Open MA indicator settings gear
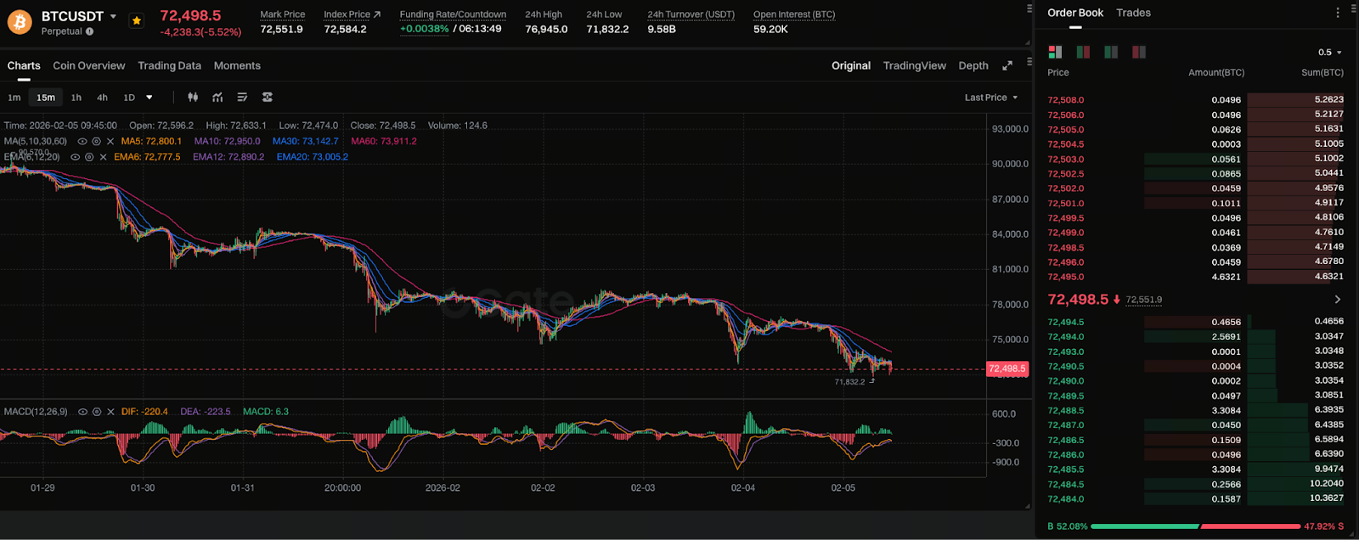This screenshot has height=540, width=1359. (96, 142)
